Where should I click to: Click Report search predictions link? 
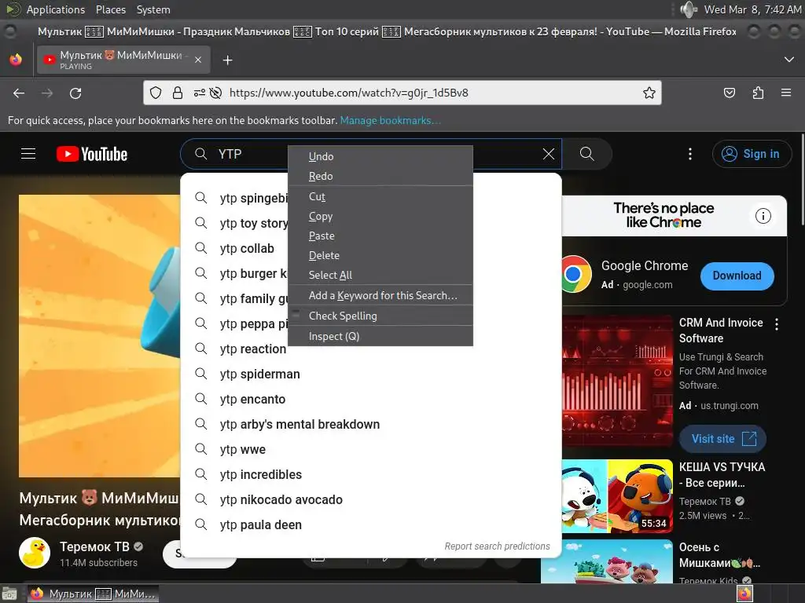[x=497, y=546]
